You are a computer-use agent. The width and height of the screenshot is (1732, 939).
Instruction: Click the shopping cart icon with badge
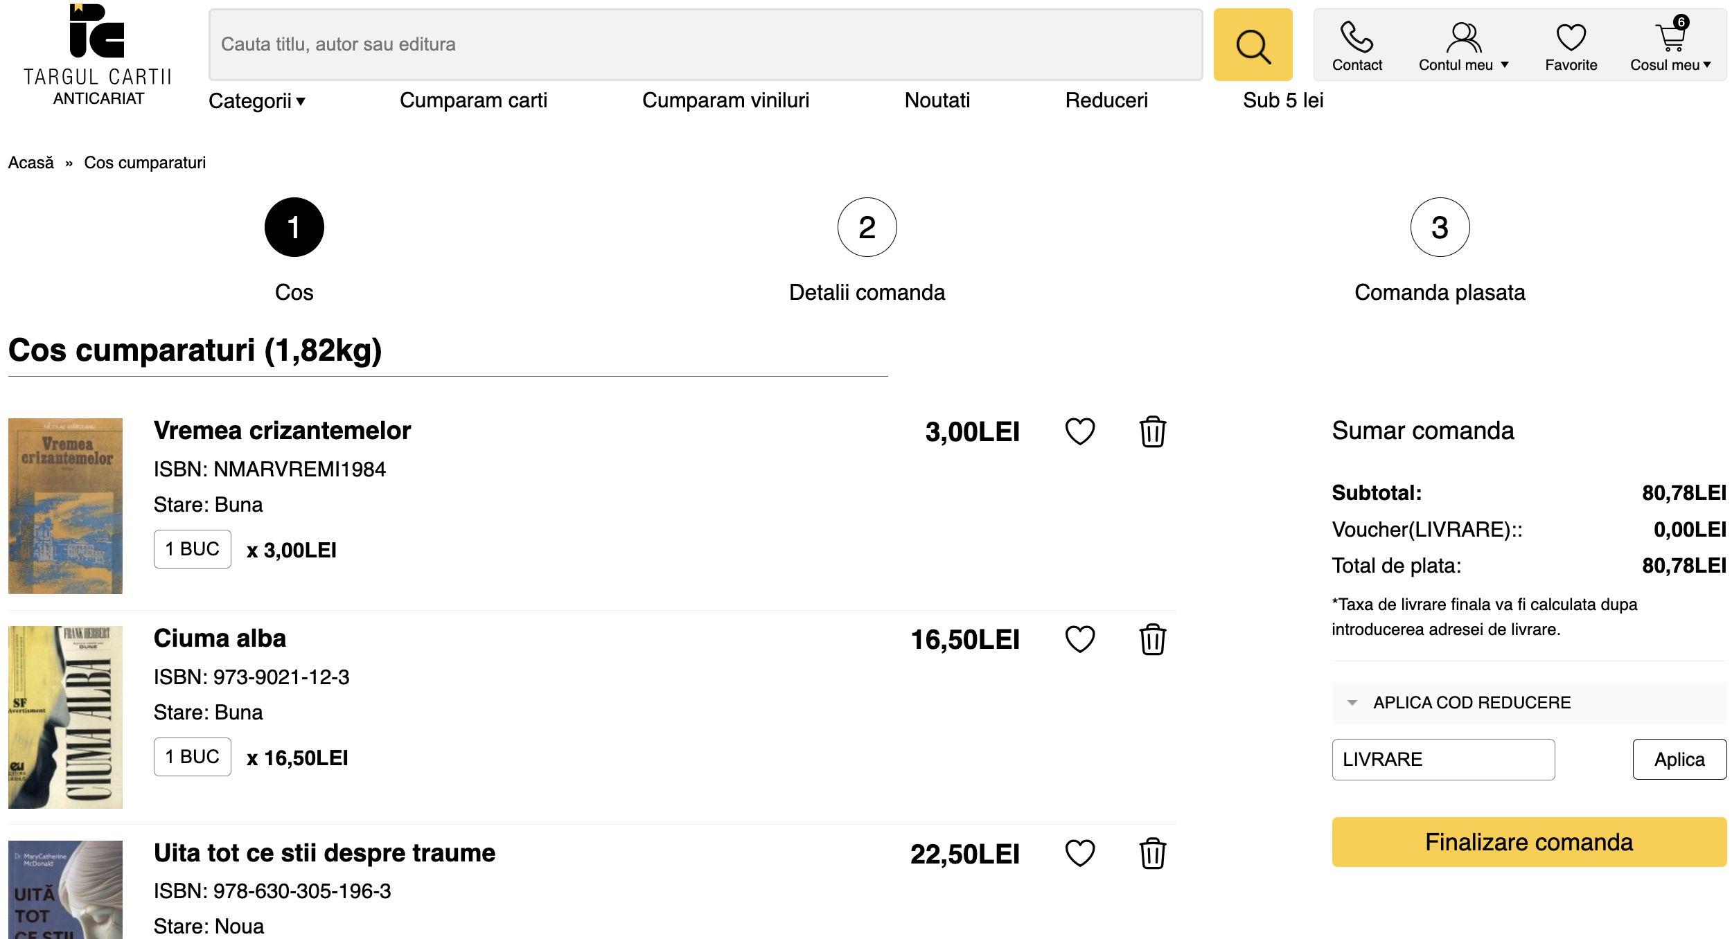tap(1670, 38)
